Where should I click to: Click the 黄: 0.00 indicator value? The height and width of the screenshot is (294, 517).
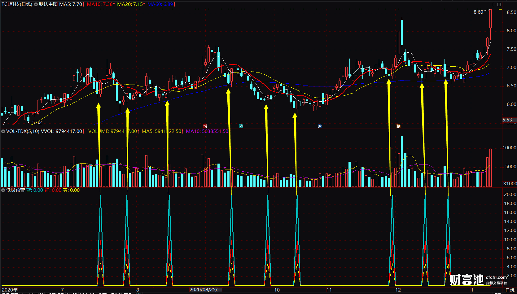pyautogui.click(x=72, y=190)
